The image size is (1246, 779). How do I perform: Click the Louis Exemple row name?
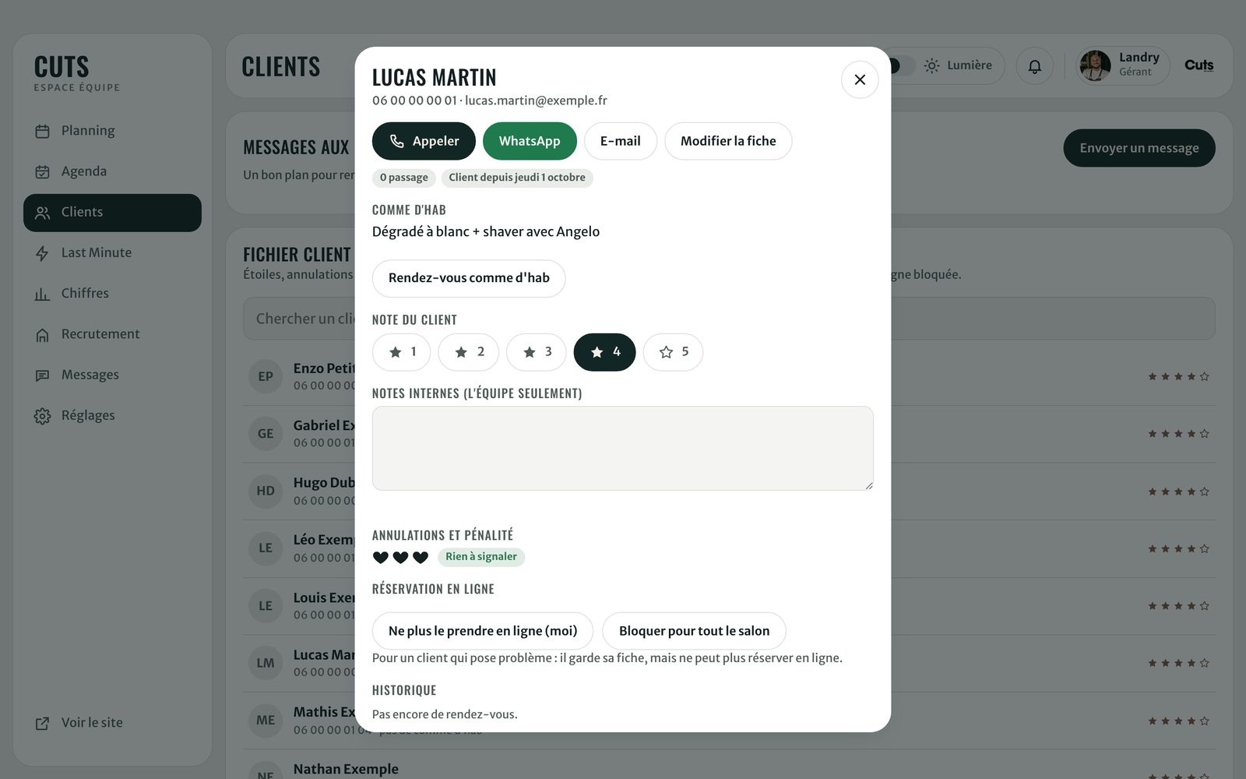(324, 597)
